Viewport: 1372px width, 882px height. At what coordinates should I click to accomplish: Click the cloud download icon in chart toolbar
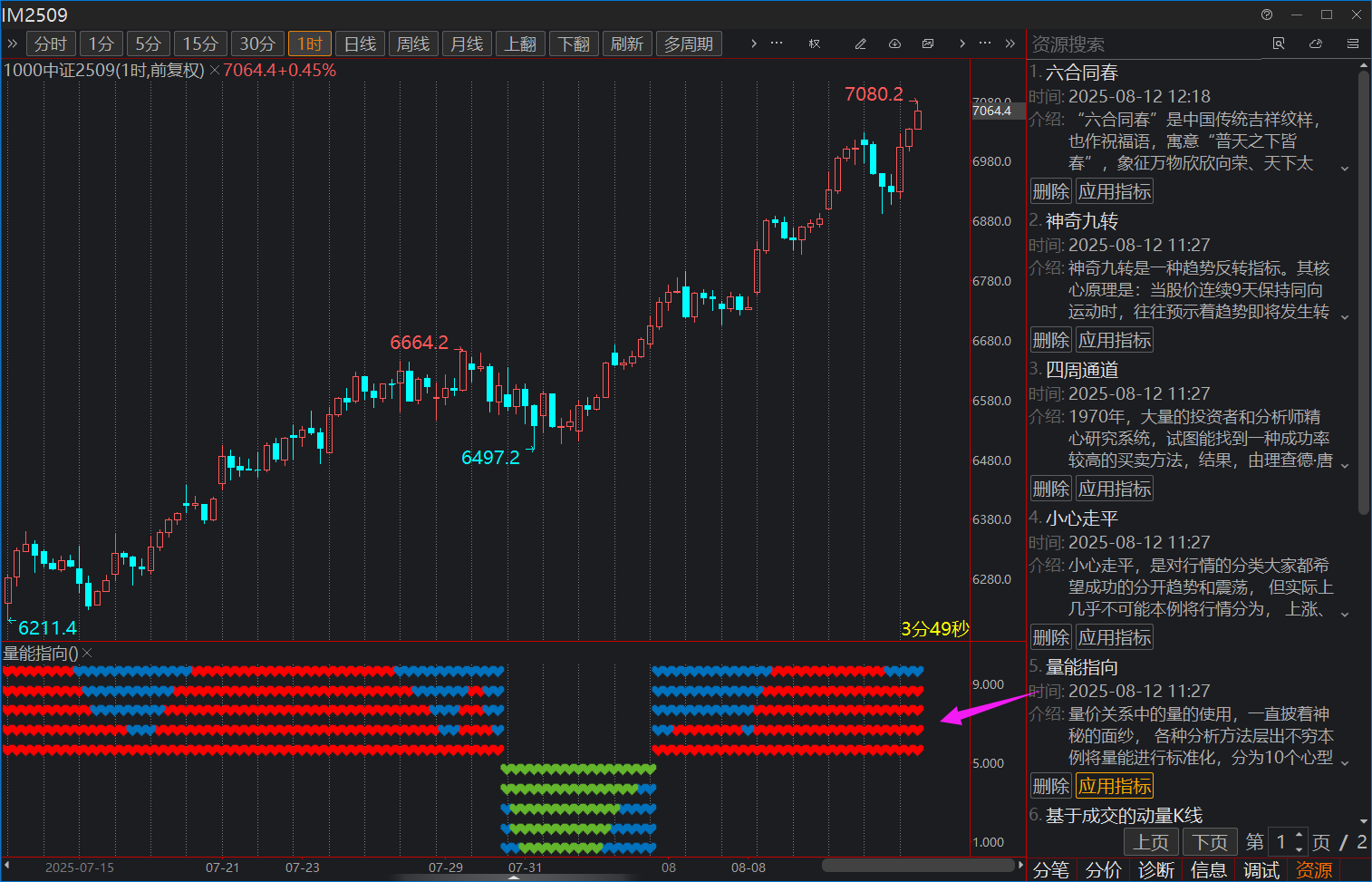pos(894,44)
